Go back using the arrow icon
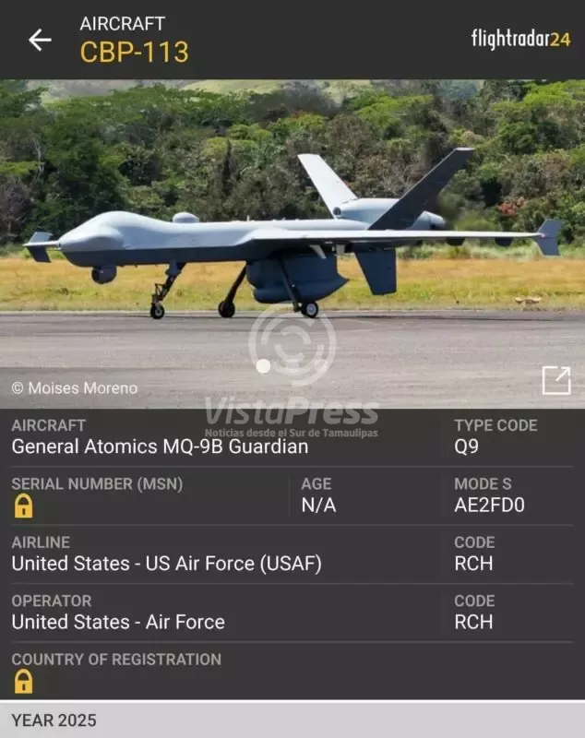The image size is (585, 738). point(40,40)
